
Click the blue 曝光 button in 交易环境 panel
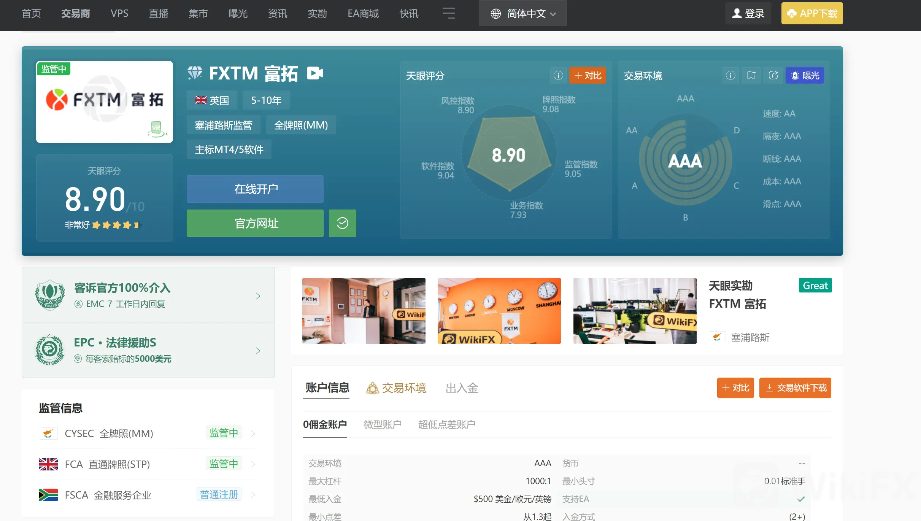pyautogui.click(x=805, y=75)
